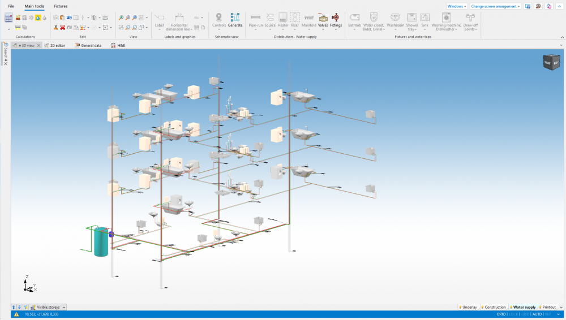Click the red X delete icon
The width and height of the screenshot is (566, 320).
(x=62, y=27)
